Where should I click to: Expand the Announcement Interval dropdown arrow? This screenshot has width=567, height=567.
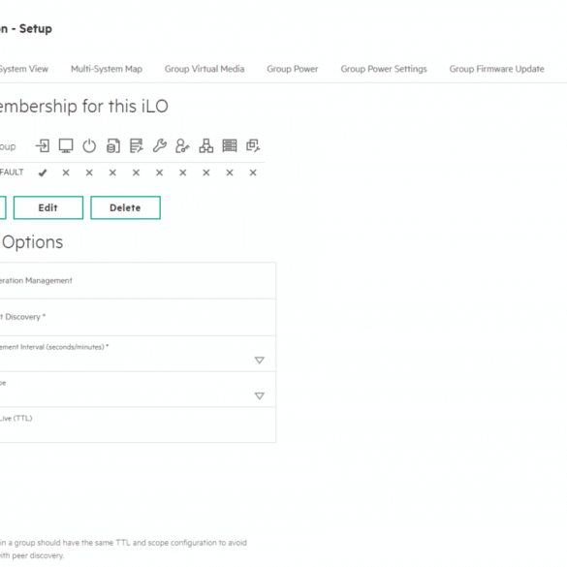coord(260,361)
